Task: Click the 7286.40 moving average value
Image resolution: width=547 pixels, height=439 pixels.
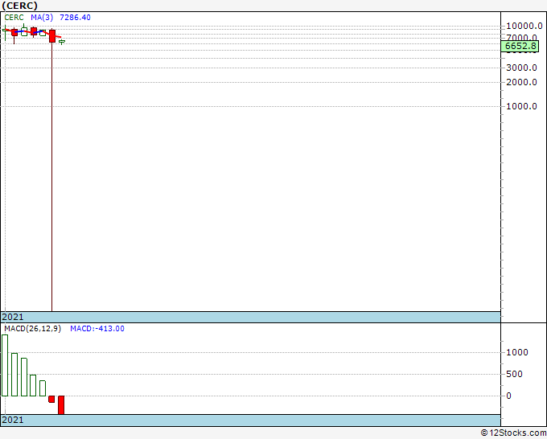Action: click(75, 18)
